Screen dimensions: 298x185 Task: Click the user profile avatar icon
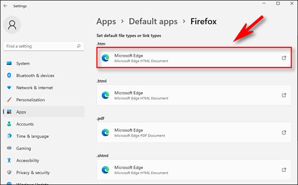(13, 24)
